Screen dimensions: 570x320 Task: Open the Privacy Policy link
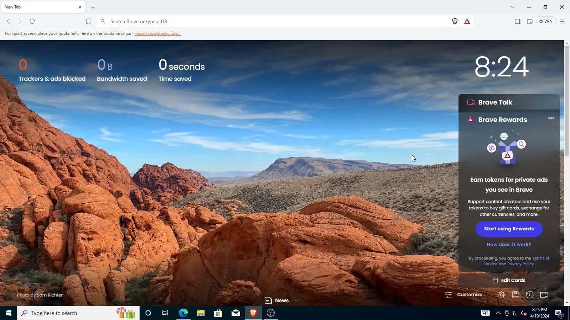pyautogui.click(x=520, y=264)
